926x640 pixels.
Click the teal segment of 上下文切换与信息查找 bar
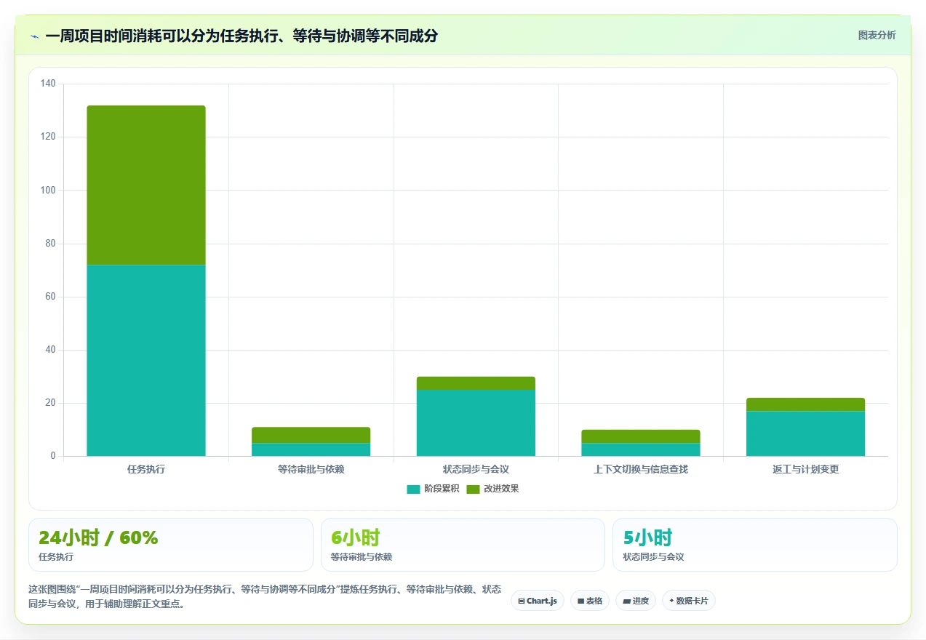[641, 449]
